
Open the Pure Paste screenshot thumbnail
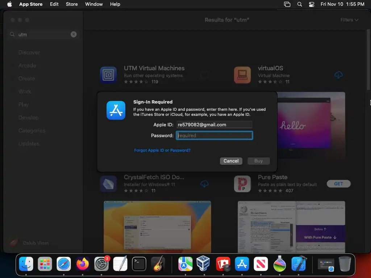[x=292, y=227]
